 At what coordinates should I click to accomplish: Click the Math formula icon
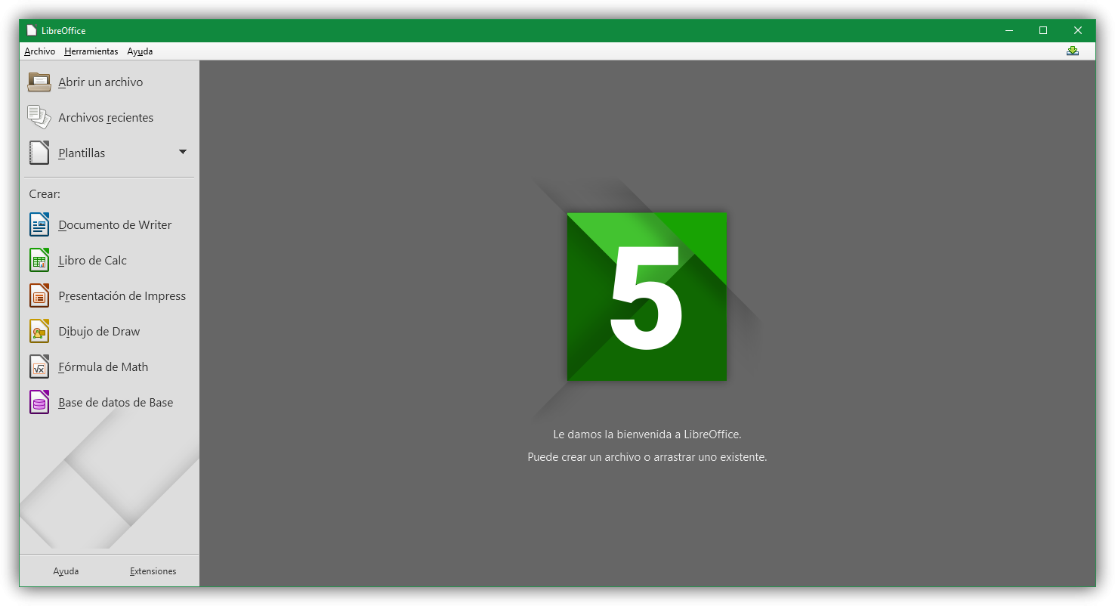click(x=39, y=366)
